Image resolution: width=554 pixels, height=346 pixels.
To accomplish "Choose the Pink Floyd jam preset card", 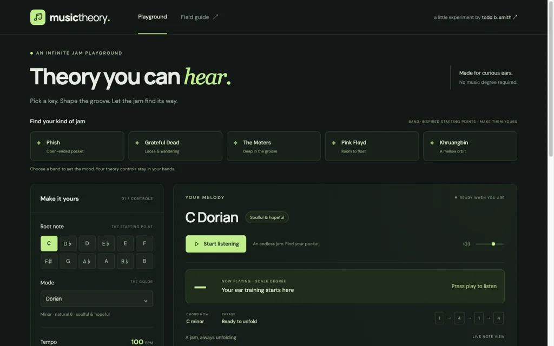I will tap(372, 146).
